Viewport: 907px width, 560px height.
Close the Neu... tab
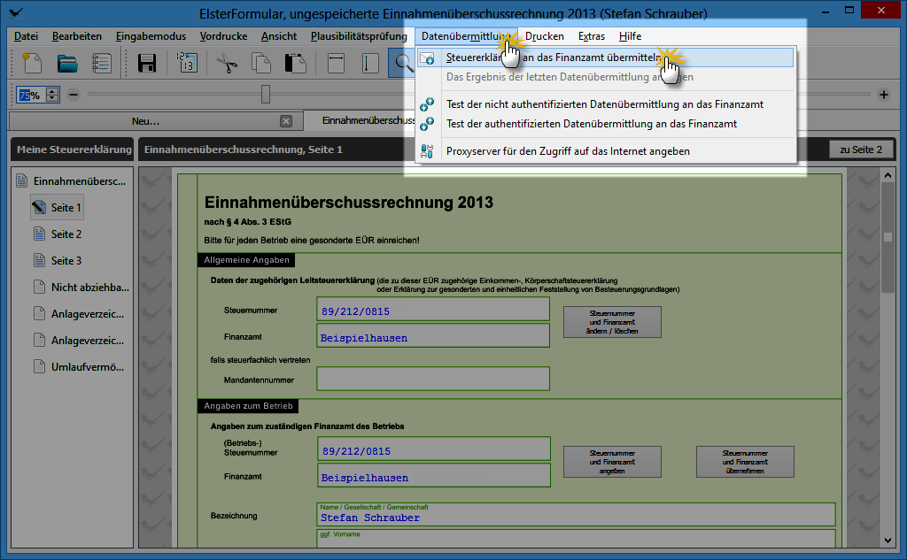click(286, 121)
